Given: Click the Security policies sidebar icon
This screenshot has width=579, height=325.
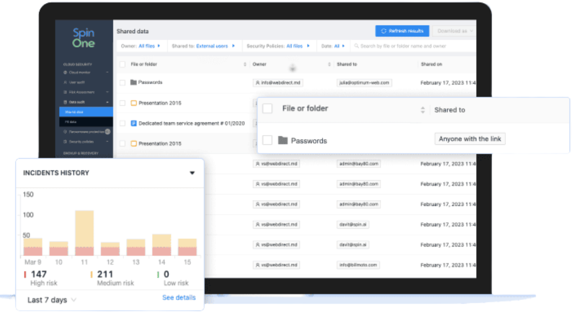Looking at the screenshot, I should (65, 142).
